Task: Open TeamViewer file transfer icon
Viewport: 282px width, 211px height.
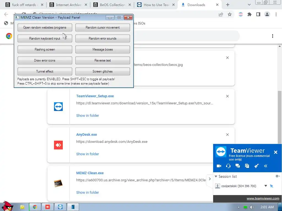Action: [x=247, y=166]
